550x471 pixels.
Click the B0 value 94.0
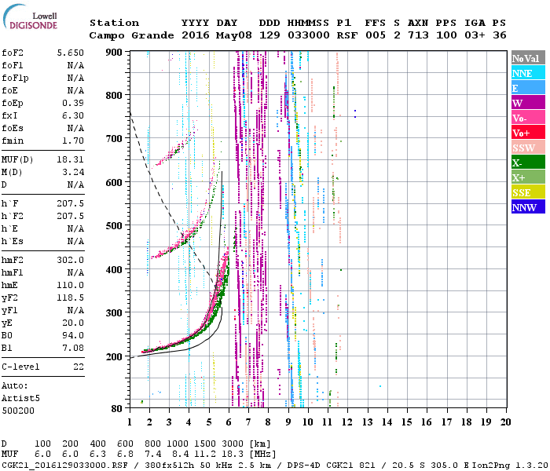(x=73, y=336)
